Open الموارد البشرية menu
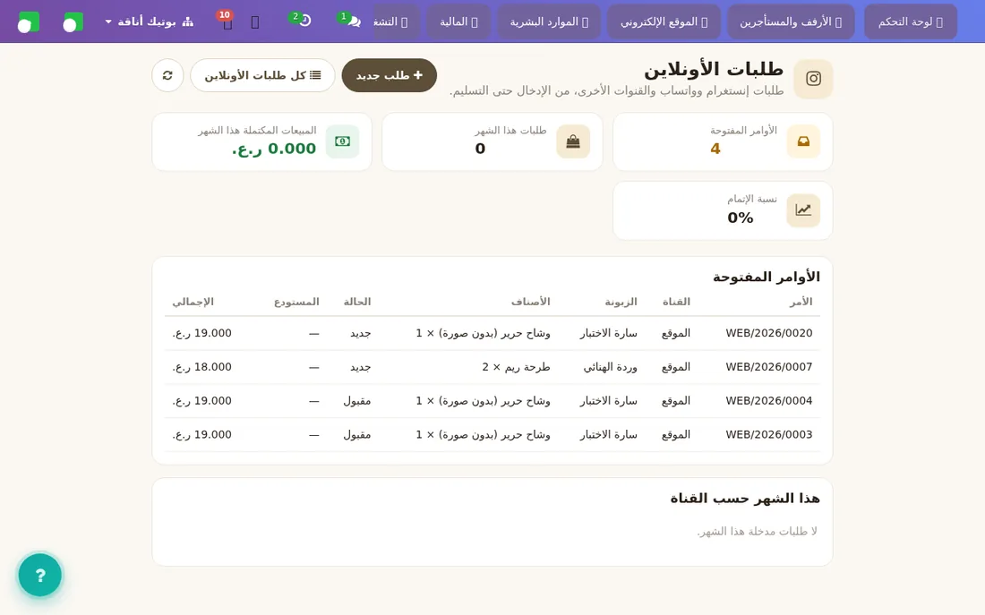 549,22
